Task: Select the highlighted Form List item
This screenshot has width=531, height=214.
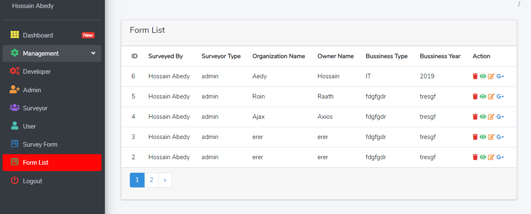Action: pyautogui.click(x=52, y=163)
